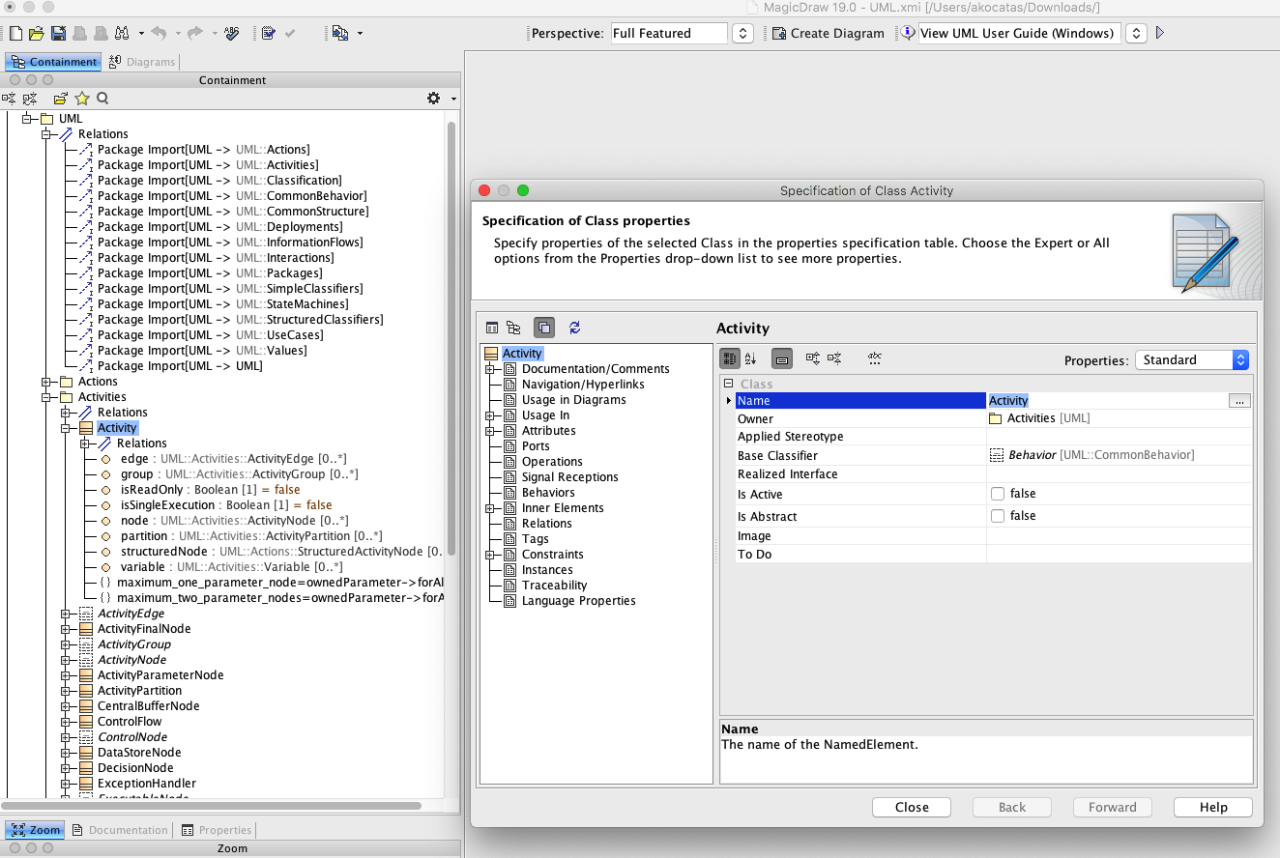Switch to the Diagrams tab
The height and width of the screenshot is (858, 1280).
point(143,62)
